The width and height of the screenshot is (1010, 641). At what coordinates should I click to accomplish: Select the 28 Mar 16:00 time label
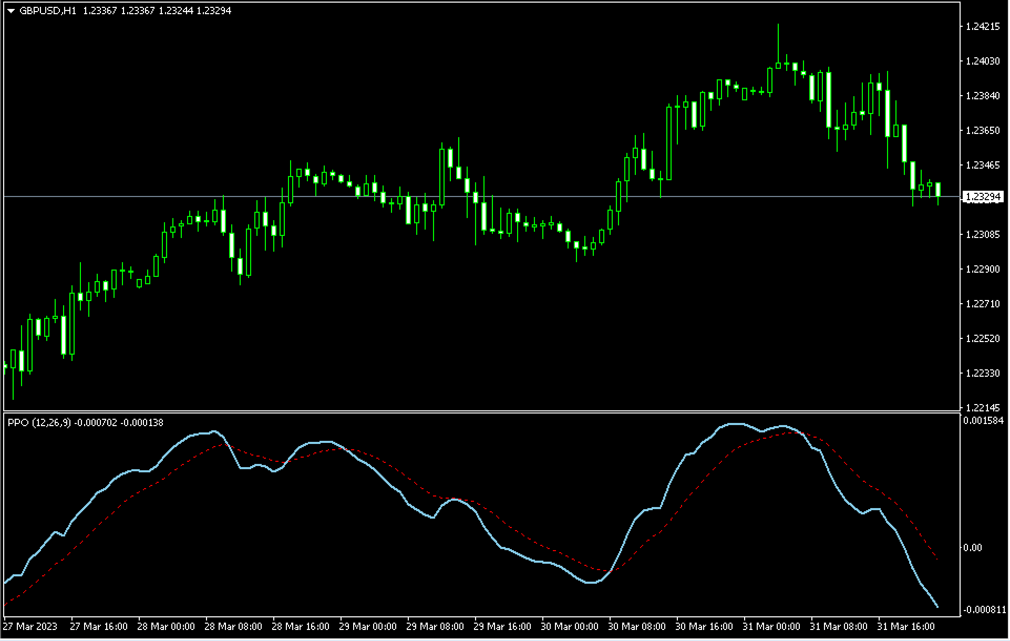301,627
